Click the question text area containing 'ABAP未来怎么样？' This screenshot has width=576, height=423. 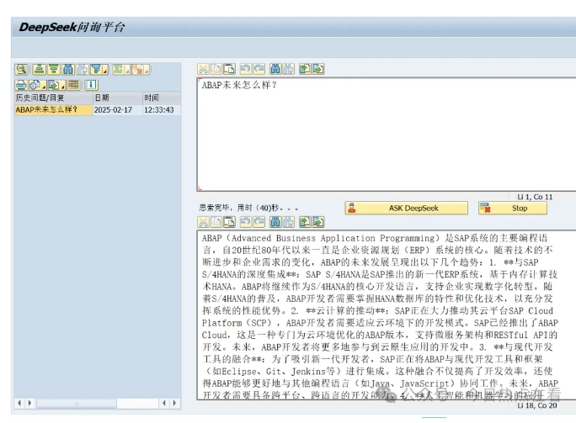point(387,135)
